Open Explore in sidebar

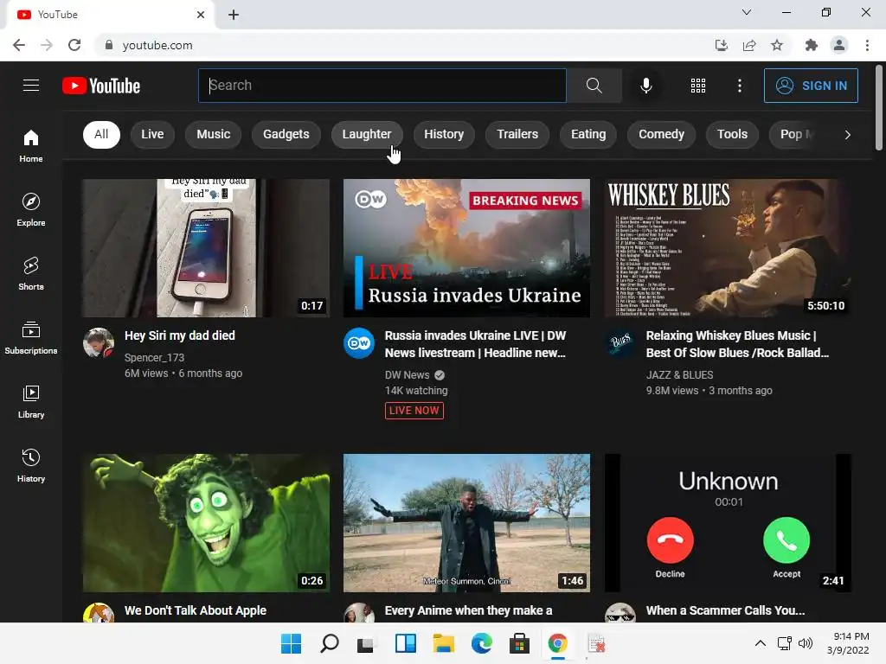[x=31, y=209]
